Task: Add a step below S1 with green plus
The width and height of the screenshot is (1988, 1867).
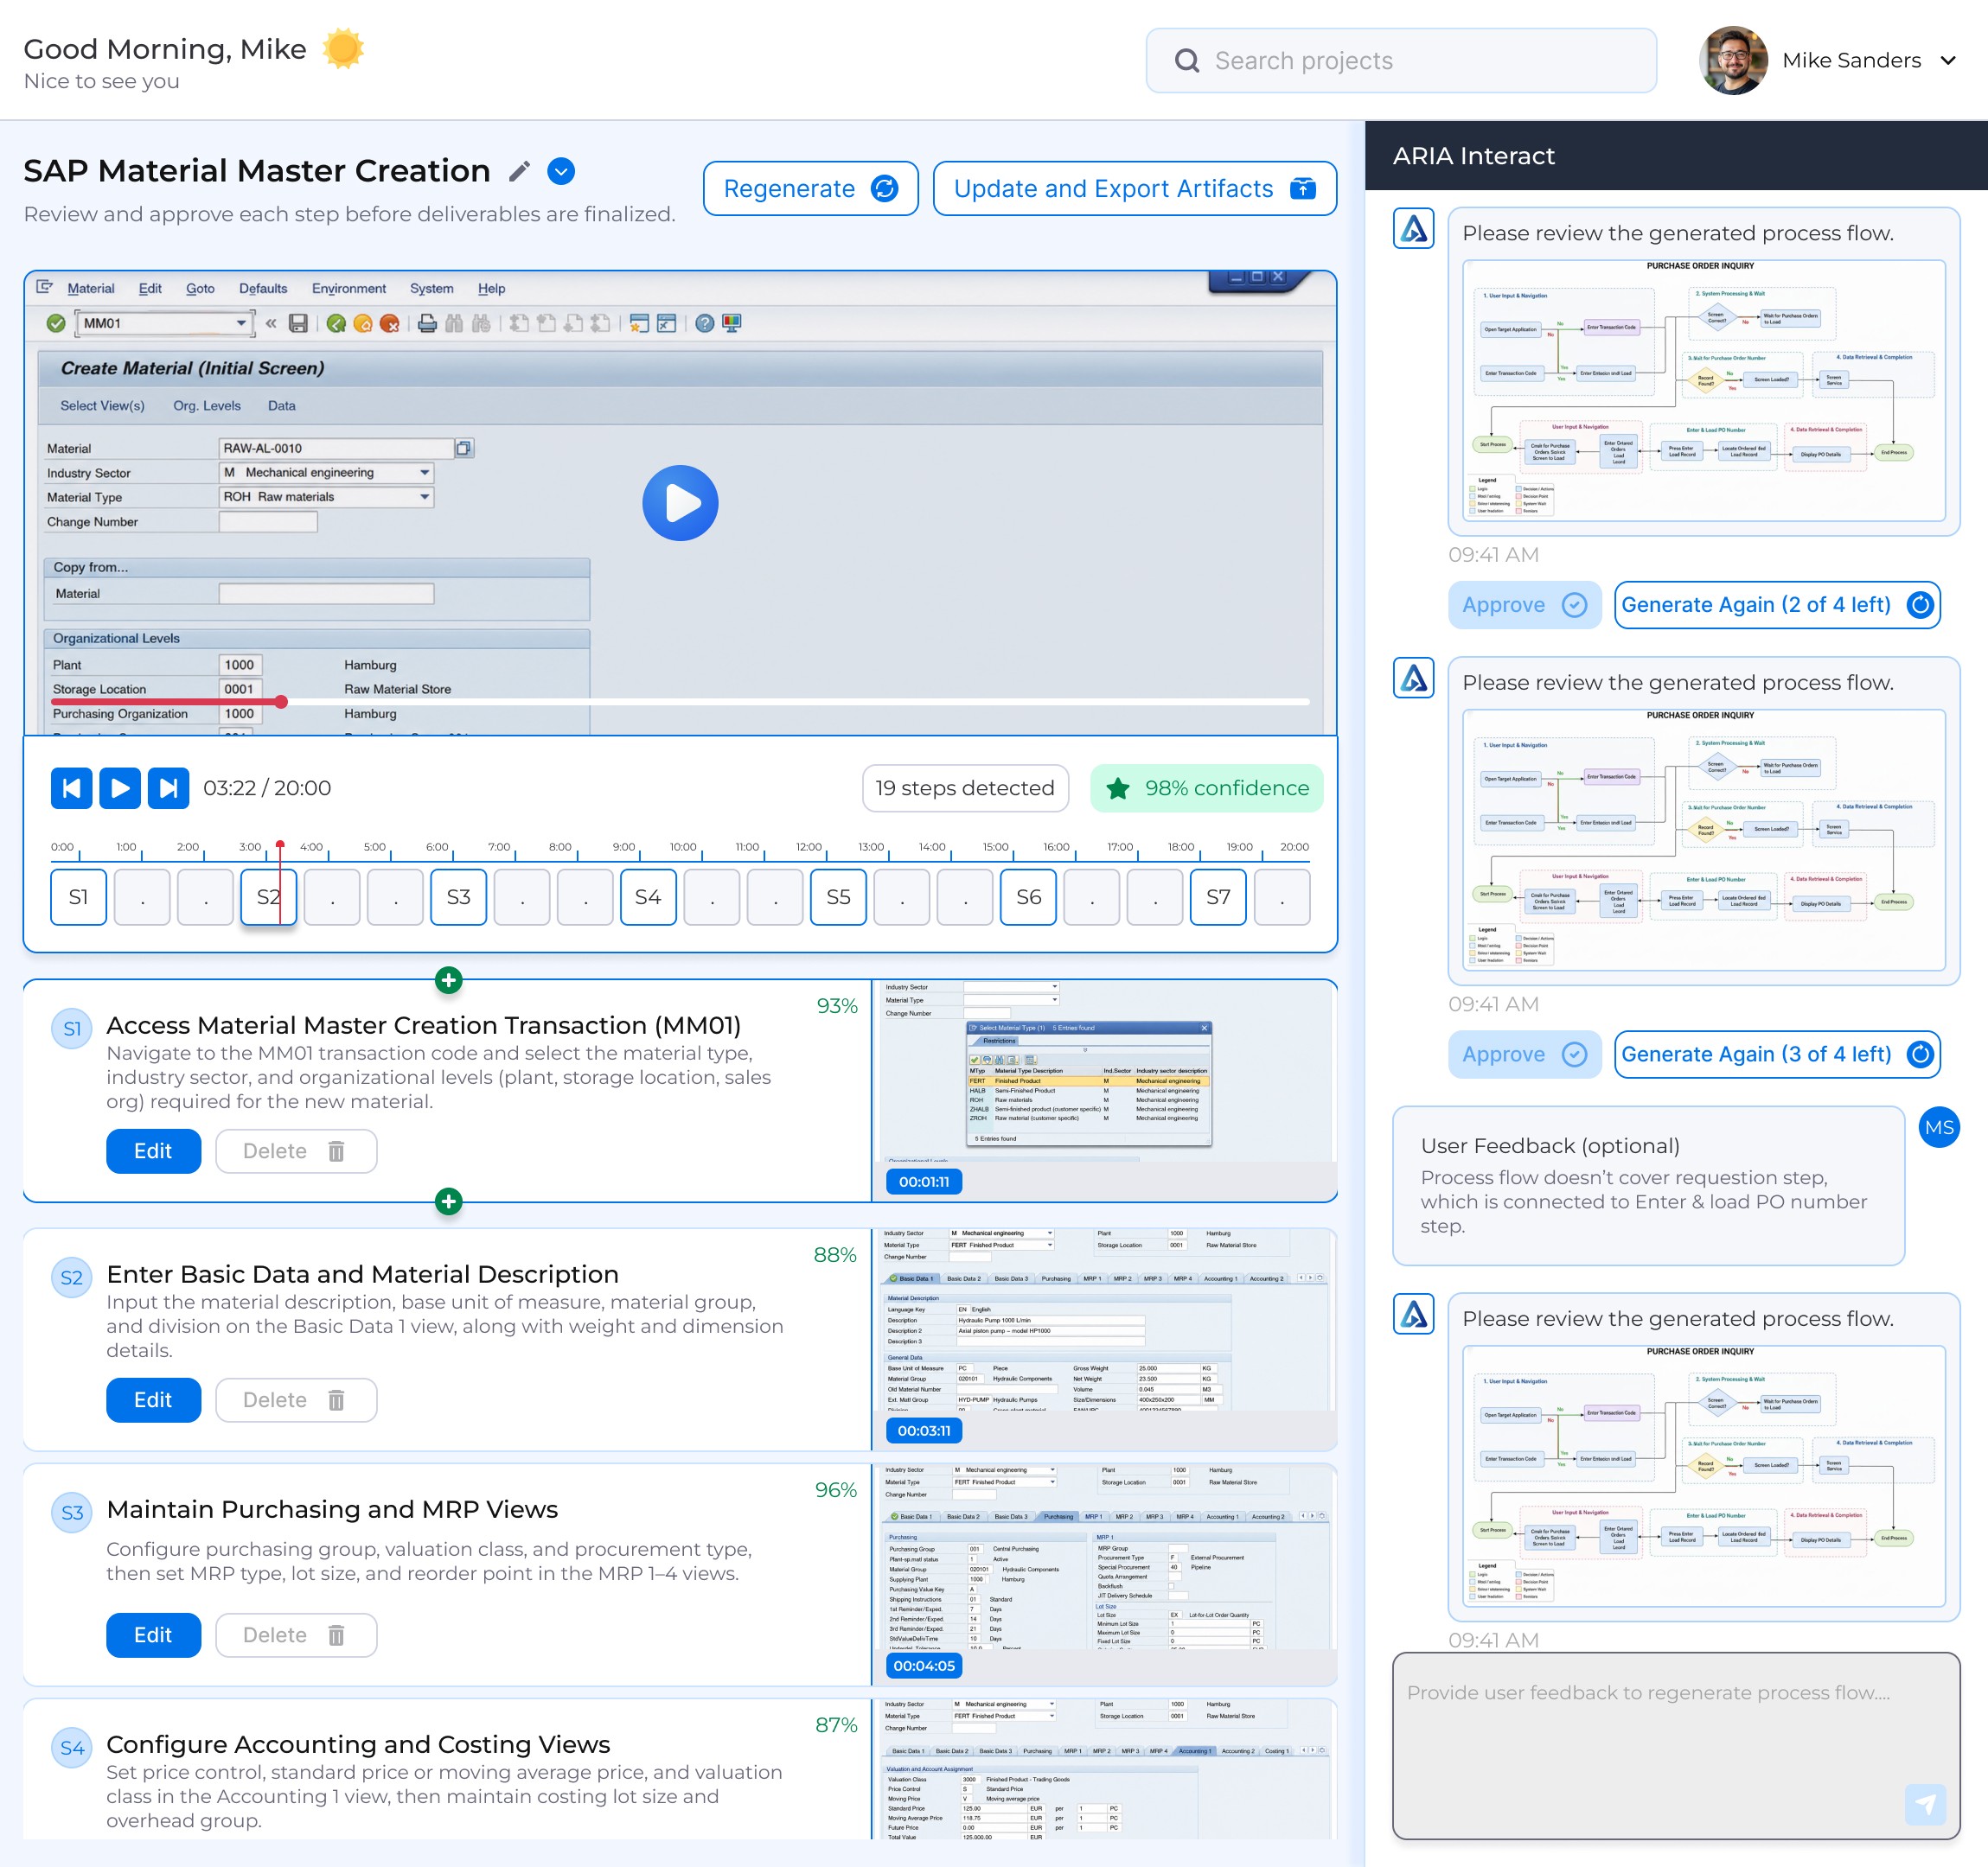Action: [x=449, y=1201]
